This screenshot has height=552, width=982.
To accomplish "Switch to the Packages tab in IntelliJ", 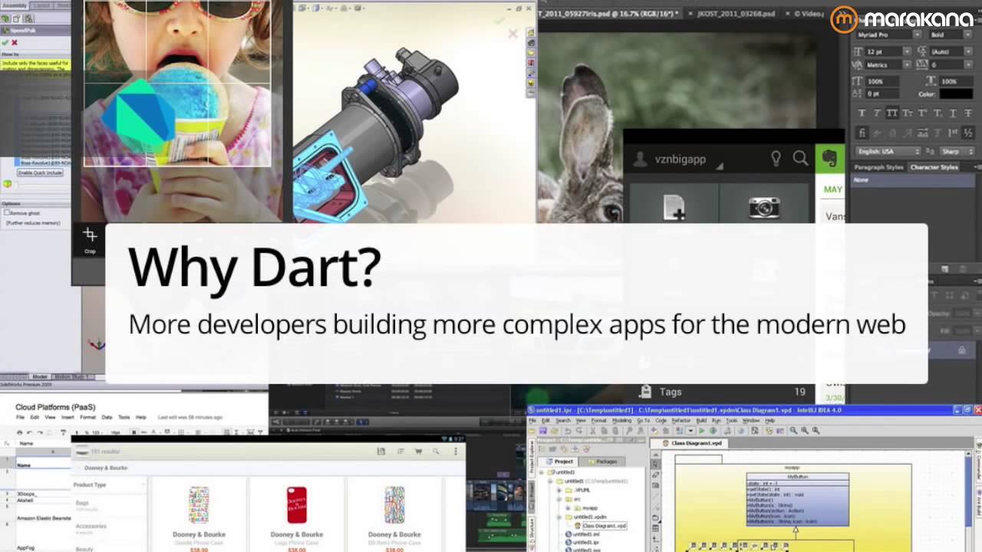I will [x=603, y=462].
